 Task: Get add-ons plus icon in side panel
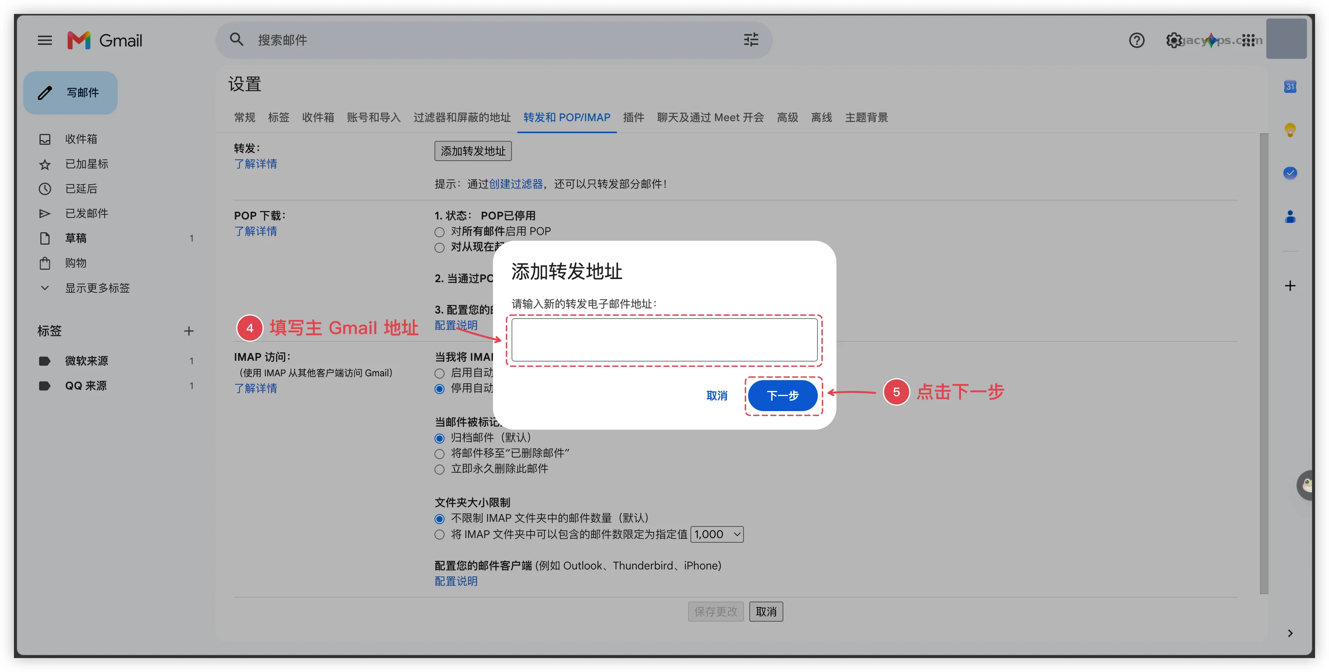pos(1290,286)
